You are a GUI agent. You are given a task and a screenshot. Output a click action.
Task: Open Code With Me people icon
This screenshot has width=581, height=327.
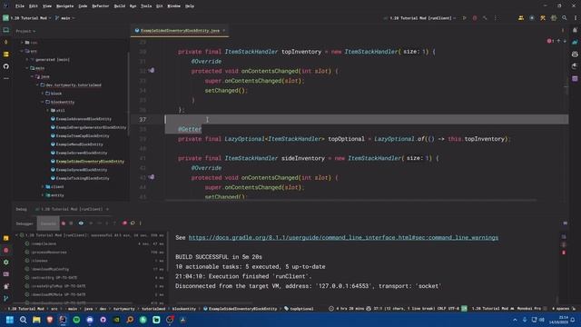click(x=521, y=18)
